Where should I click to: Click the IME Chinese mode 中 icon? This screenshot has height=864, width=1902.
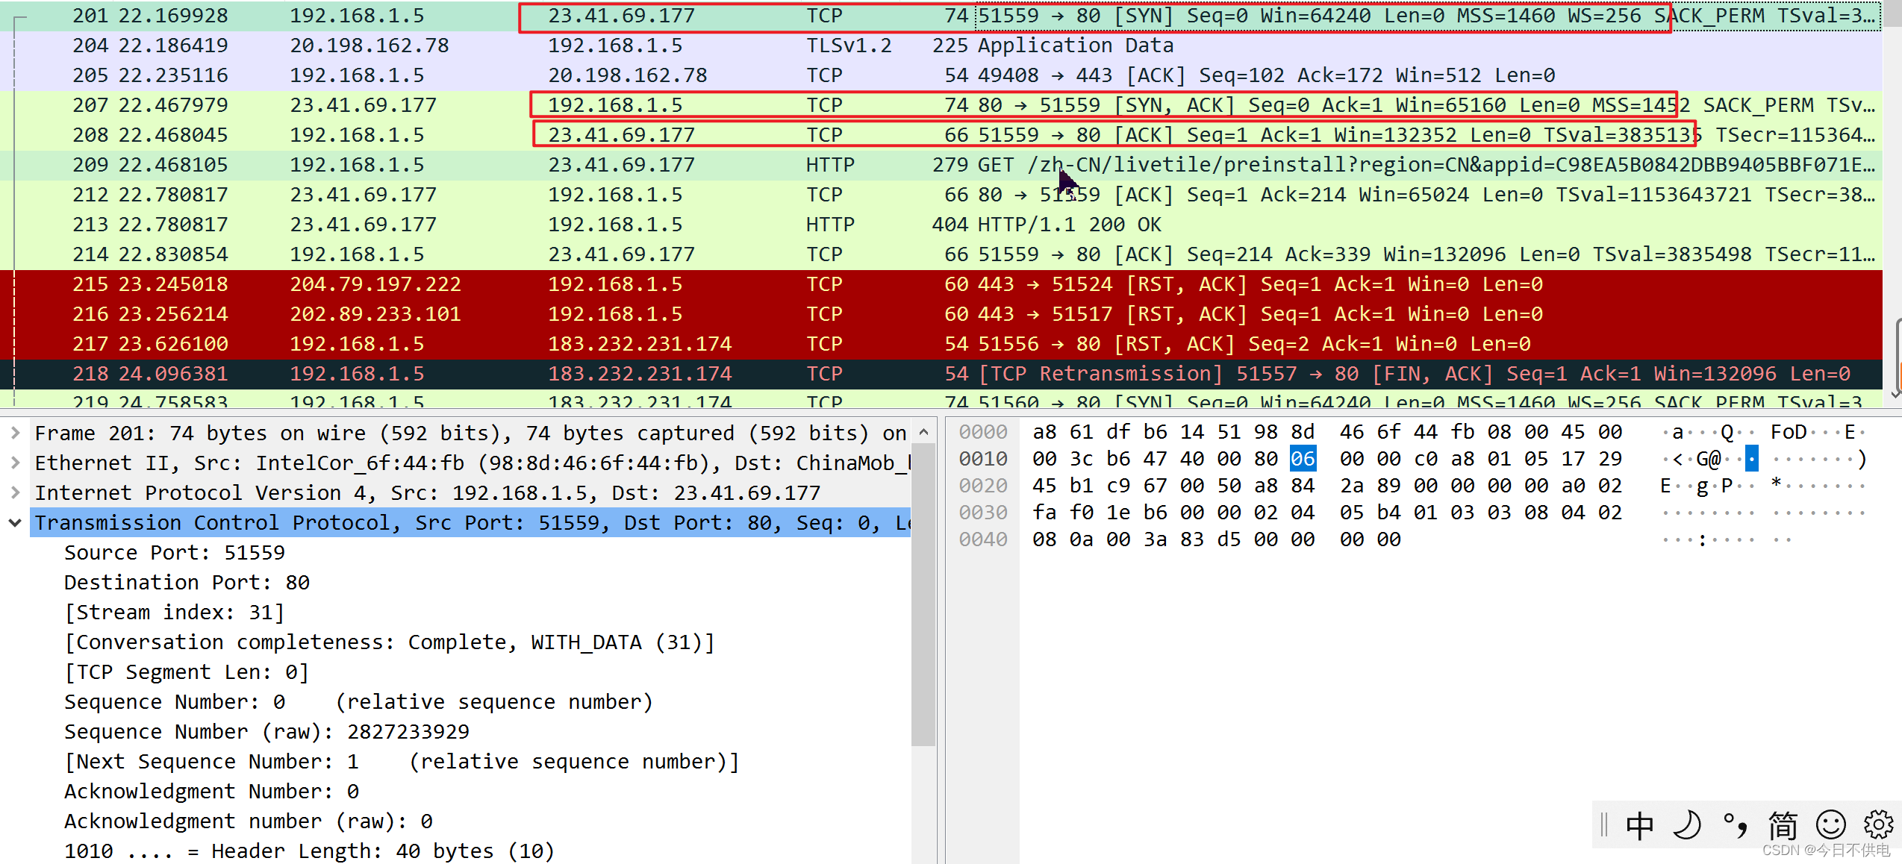(x=1640, y=826)
